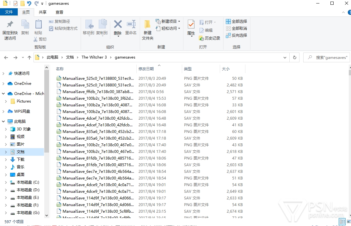The image size is (351, 226).
Task: Select 桌面 in the navigation pane
Action: point(20,175)
